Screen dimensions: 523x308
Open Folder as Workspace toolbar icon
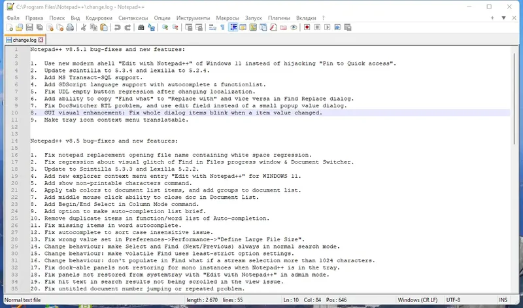[x=284, y=27]
